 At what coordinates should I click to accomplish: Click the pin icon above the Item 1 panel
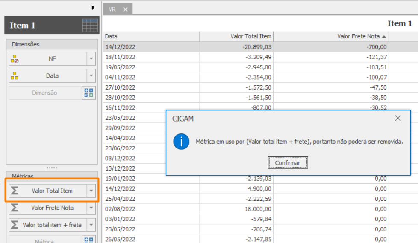coord(92,8)
